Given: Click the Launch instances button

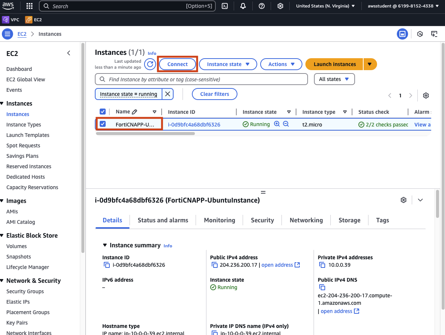Looking at the screenshot, I should (x=334, y=64).
